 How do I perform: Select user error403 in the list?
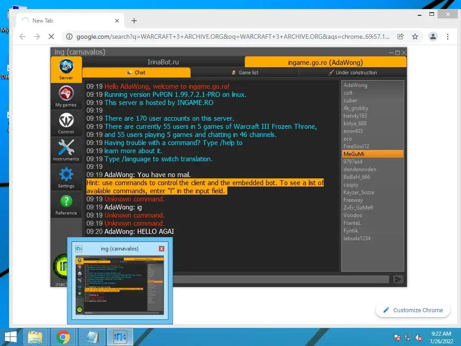(x=373, y=131)
